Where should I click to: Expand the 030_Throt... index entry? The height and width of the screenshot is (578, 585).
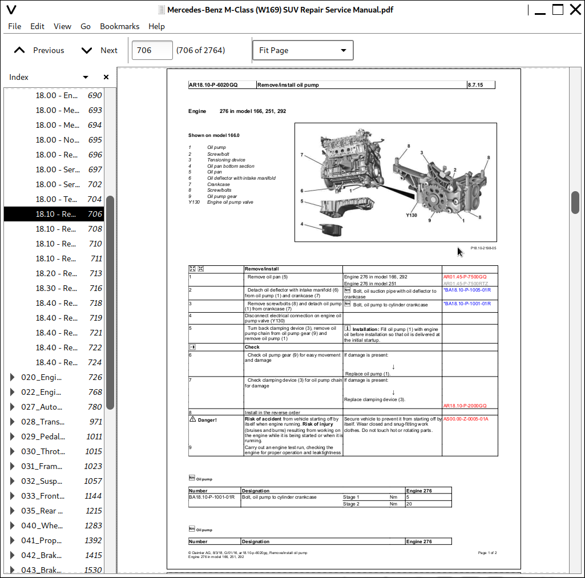point(13,451)
